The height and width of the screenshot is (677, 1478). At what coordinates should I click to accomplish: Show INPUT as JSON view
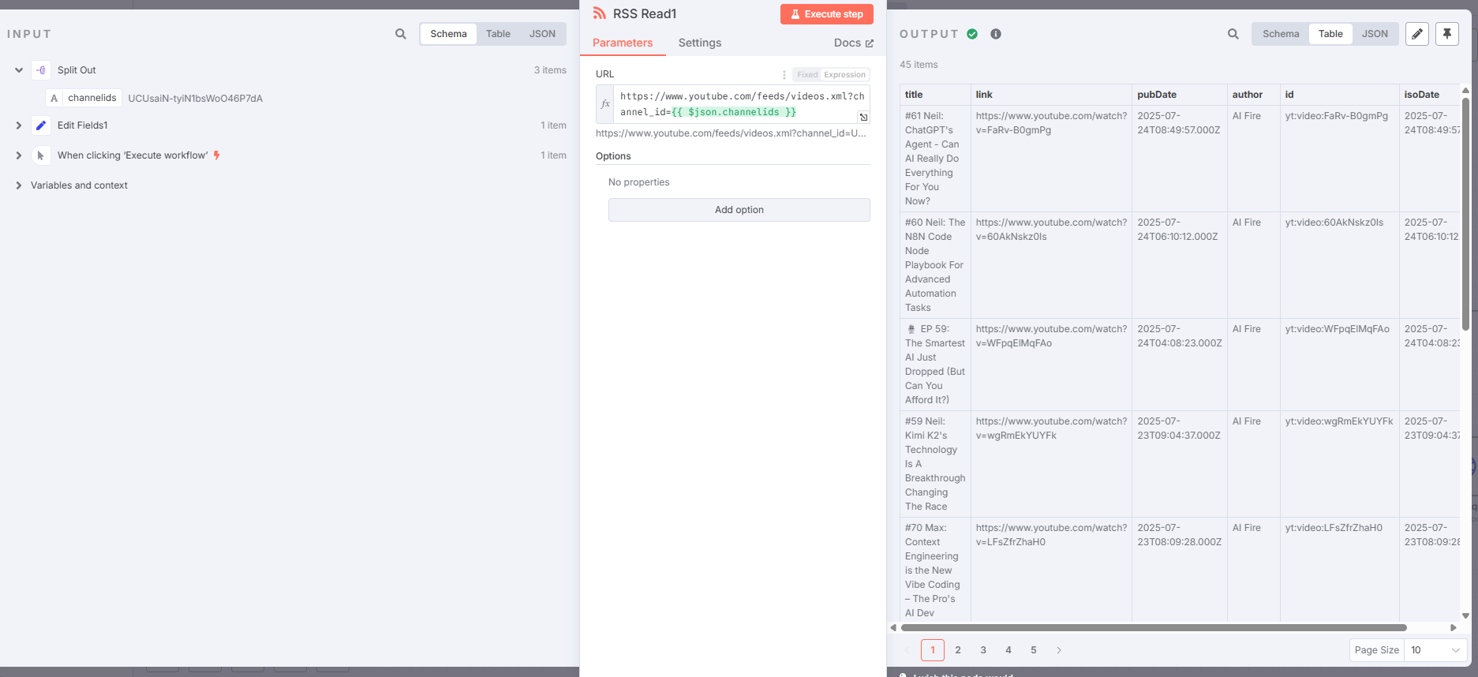tap(542, 34)
